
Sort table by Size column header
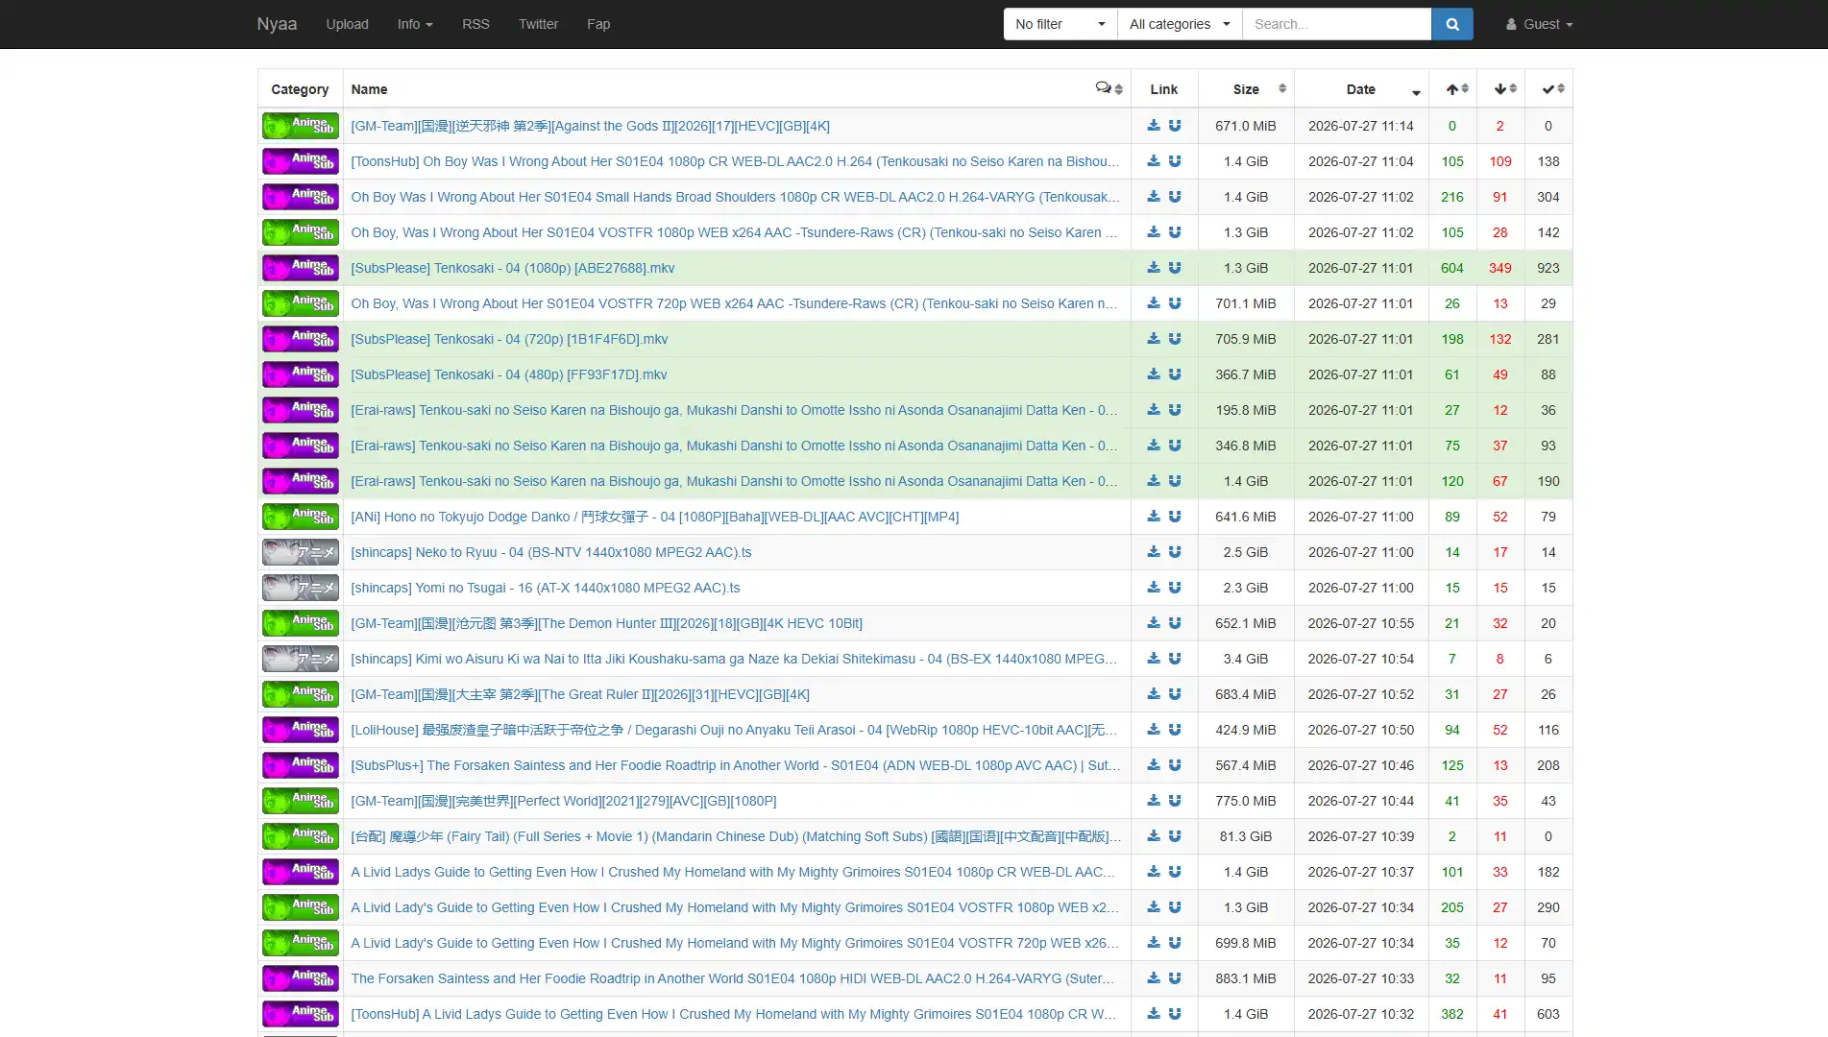pos(1246,89)
